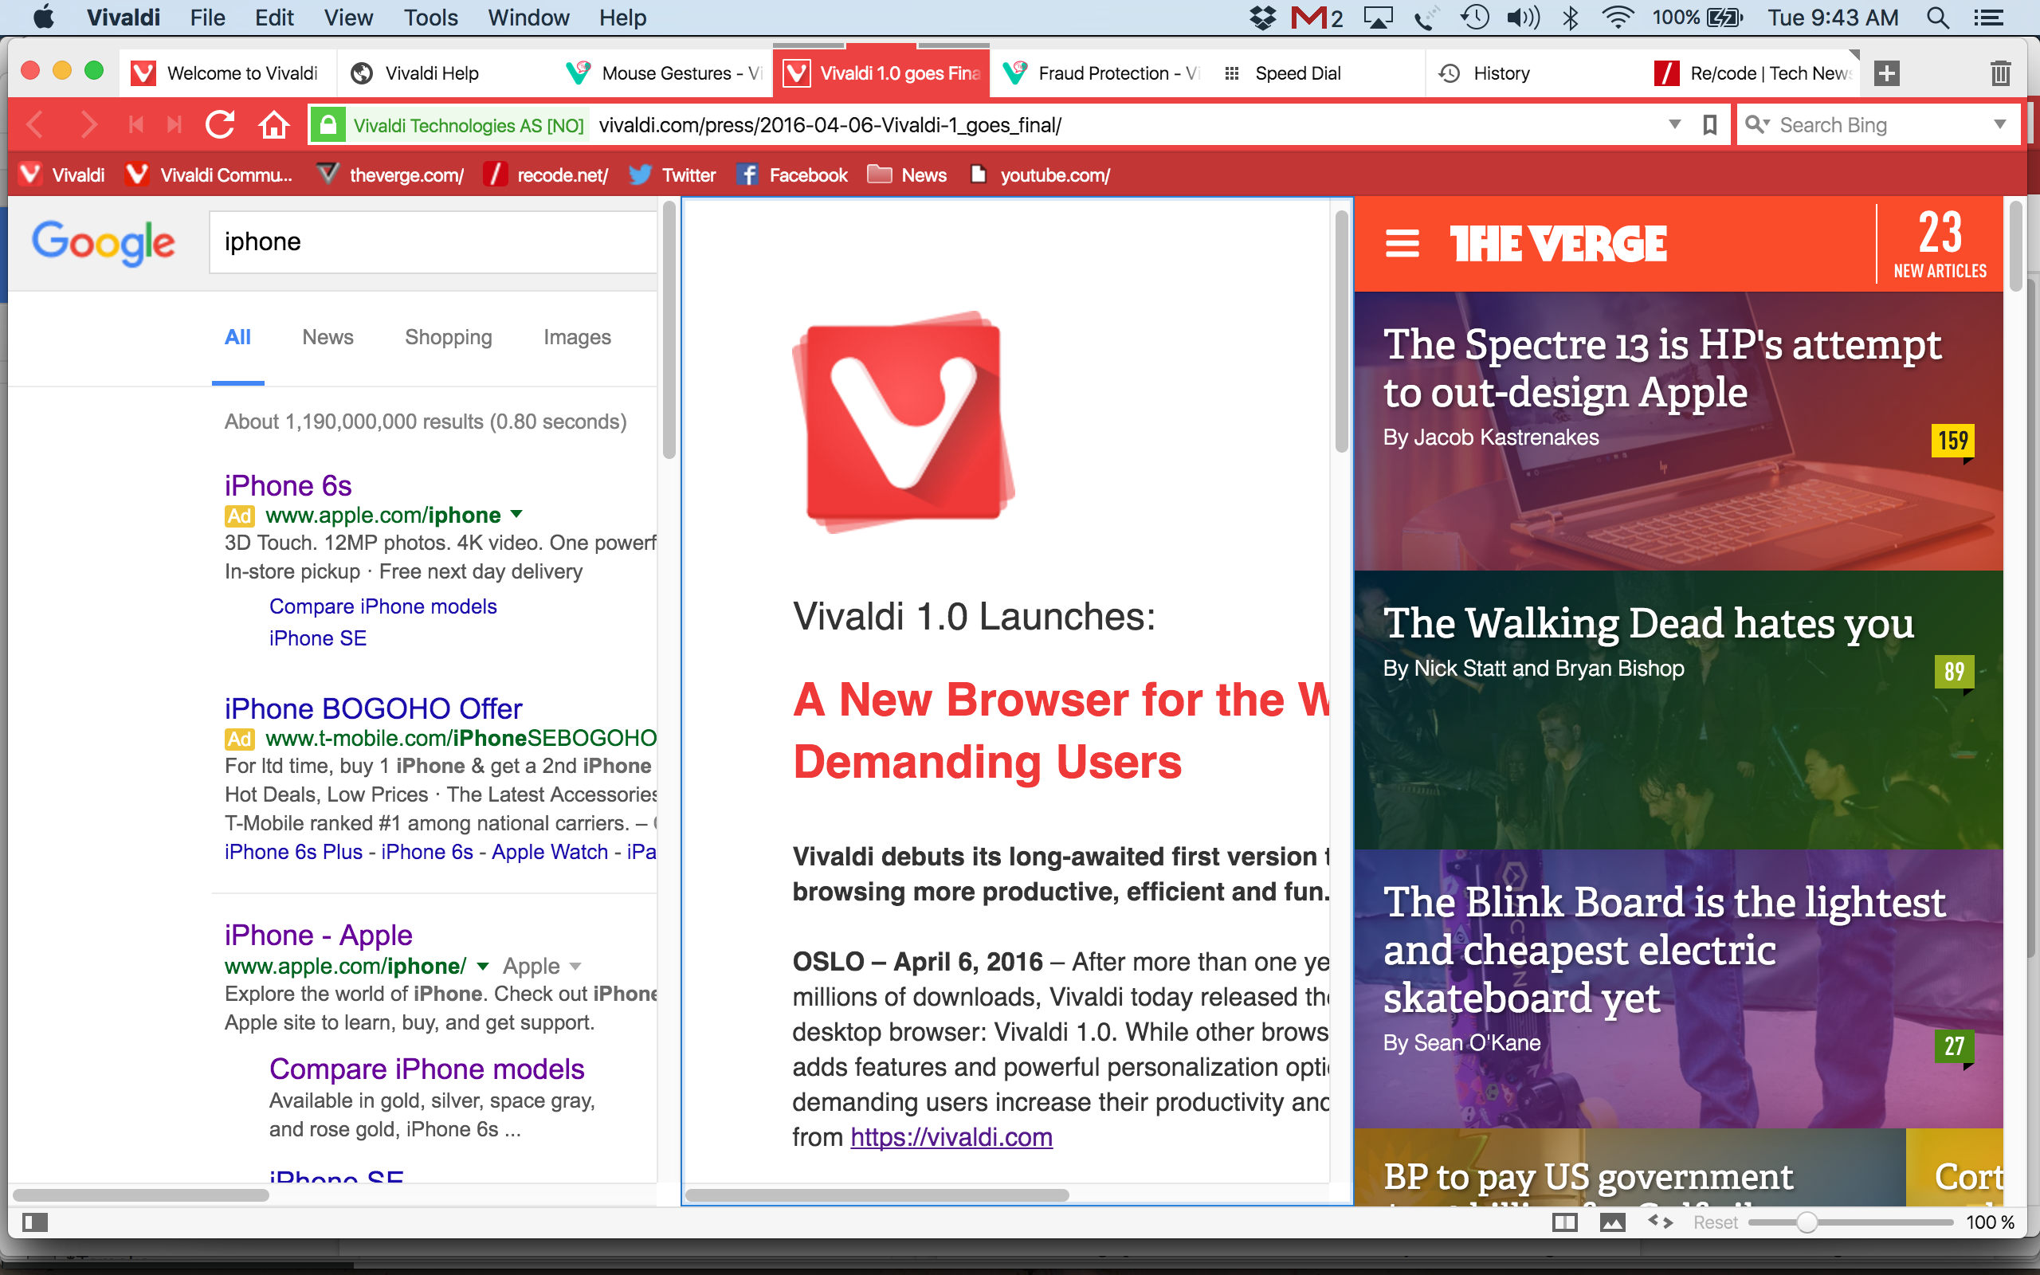Select the Google Shopping results tab

click(x=449, y=337)
